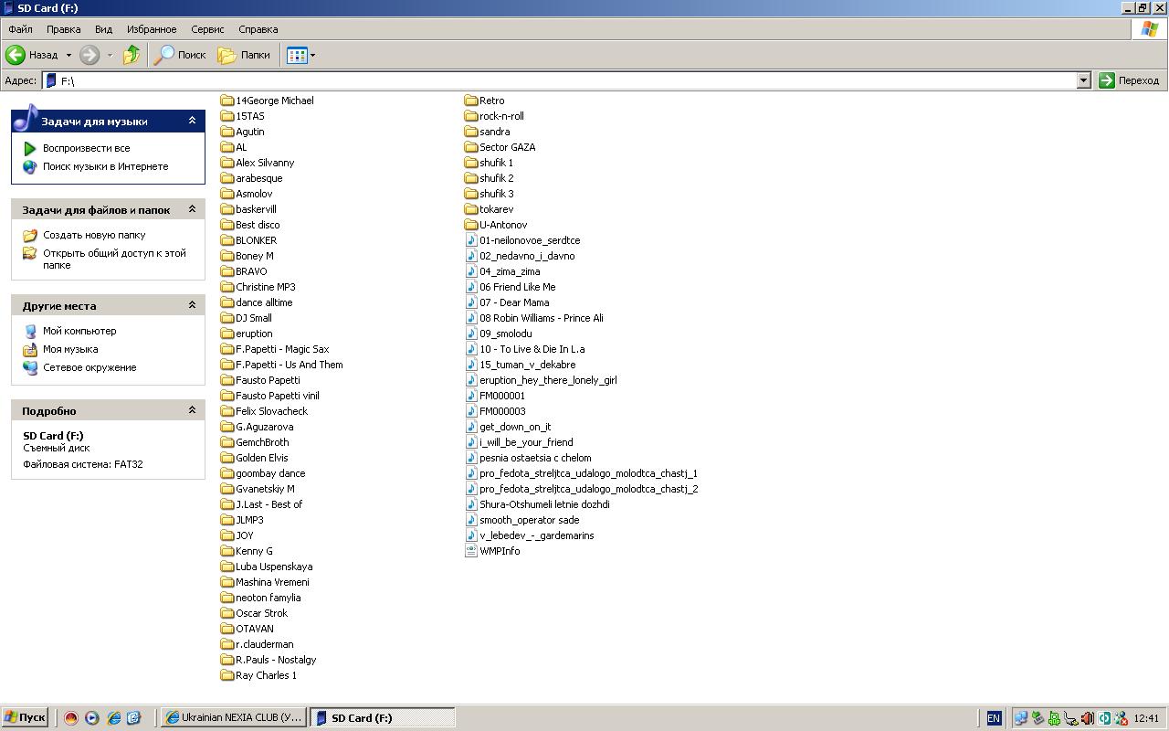Image resolution: width=1169 pixels, height=731 pixels.
Task: Open the Back button history dropdown arrow
Action: (68, 55)
